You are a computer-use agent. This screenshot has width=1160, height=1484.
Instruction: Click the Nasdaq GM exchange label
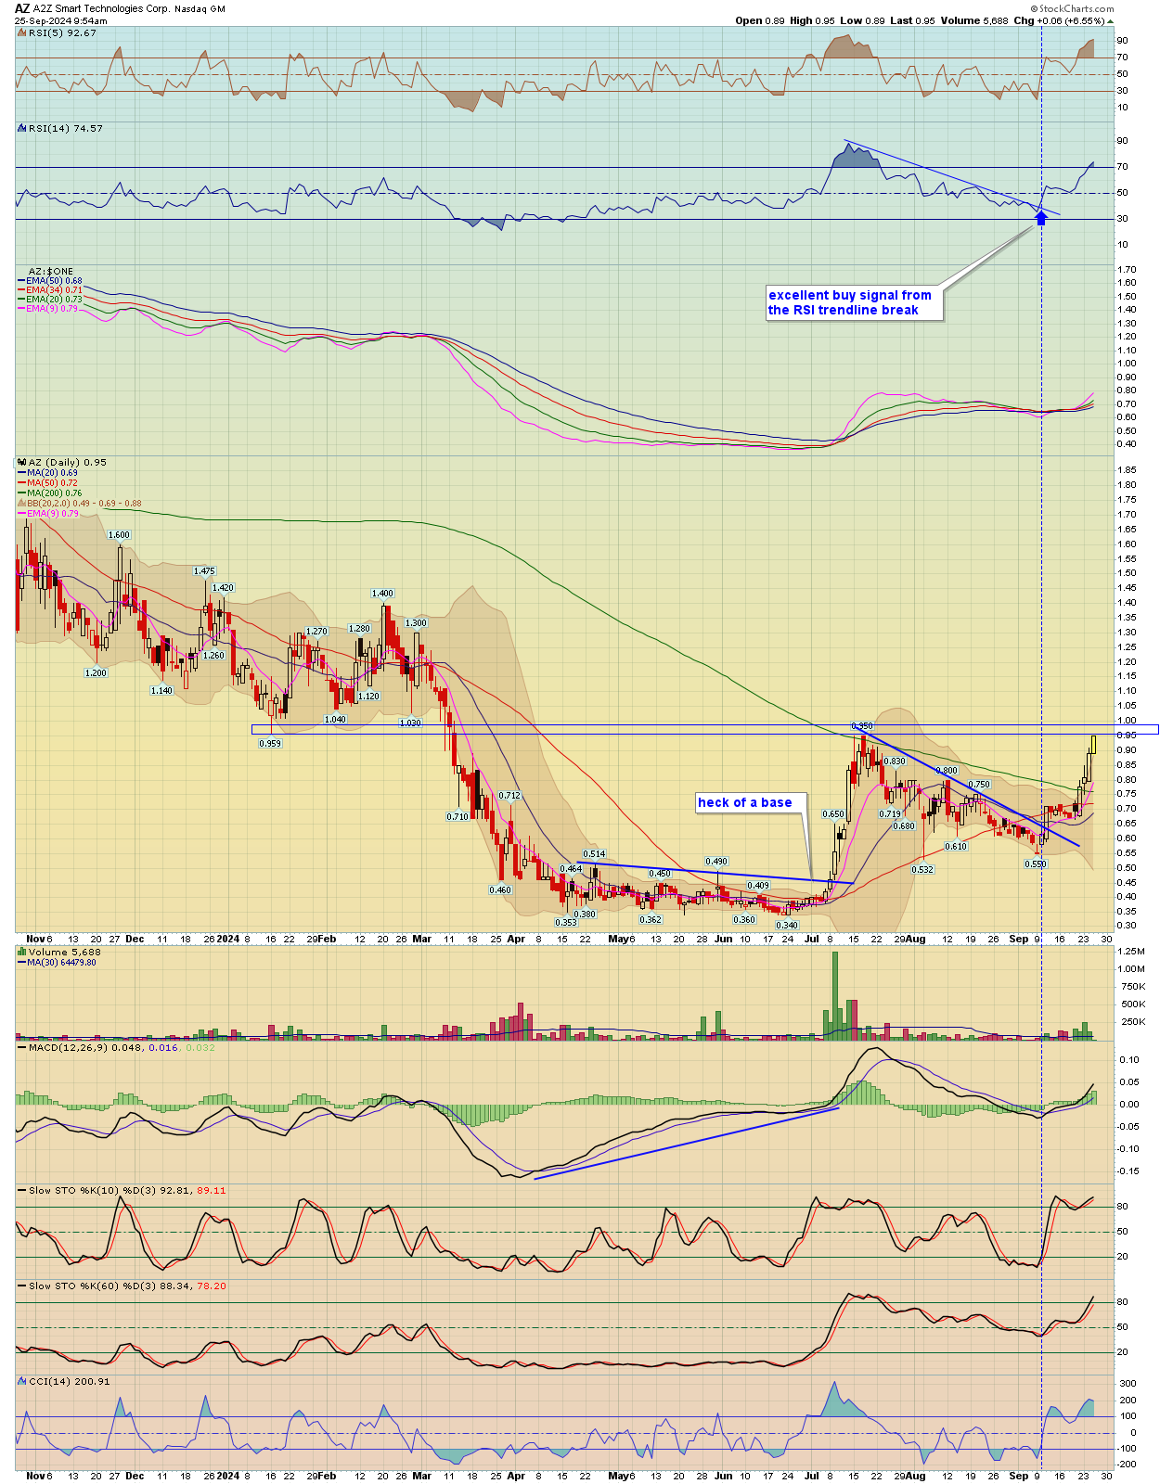pyautogui.click(x=200, y=9)
